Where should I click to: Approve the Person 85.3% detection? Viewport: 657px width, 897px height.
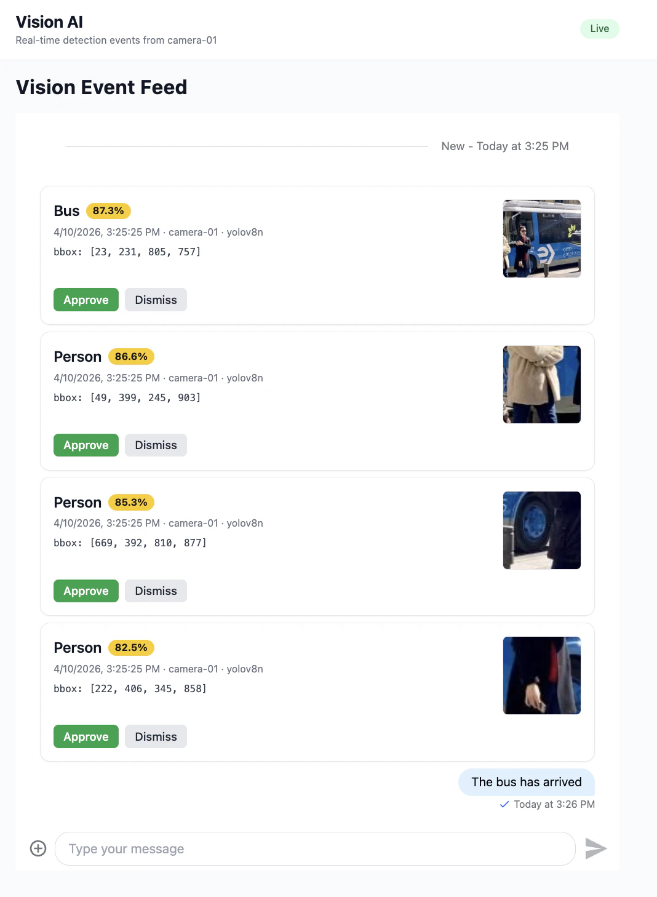[86, 591]
